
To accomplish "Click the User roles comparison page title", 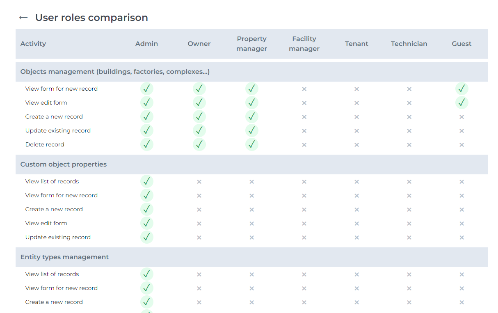I will [x=91, y=18].
